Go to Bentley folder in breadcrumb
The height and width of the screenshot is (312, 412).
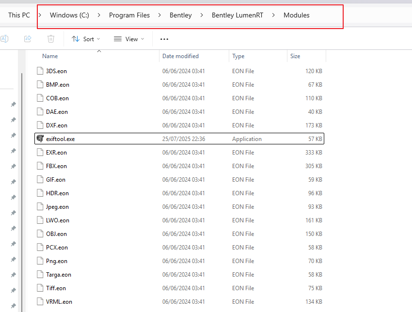(x=180, y=15)
